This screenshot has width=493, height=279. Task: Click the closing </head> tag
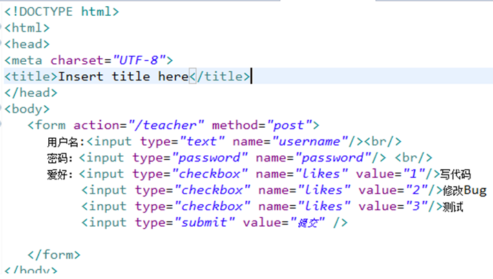31,93
